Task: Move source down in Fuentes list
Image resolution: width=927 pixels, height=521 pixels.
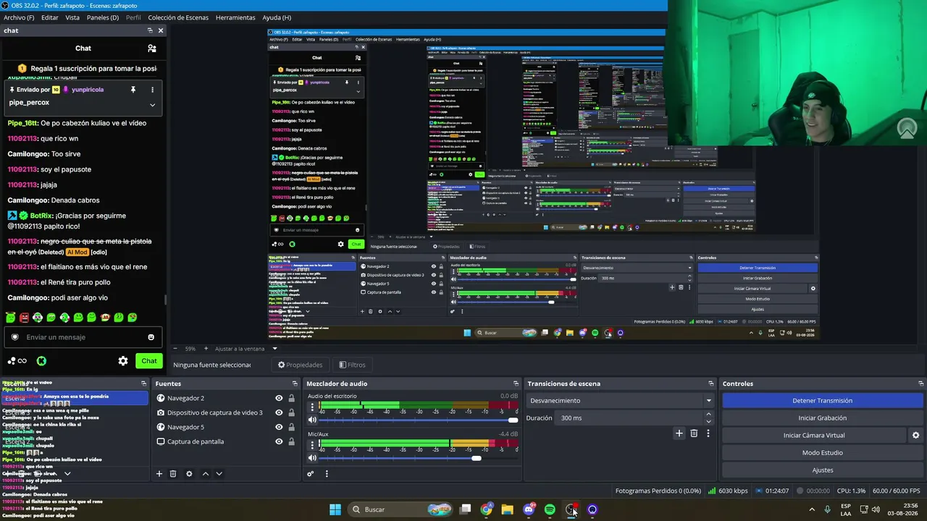Action: [219, 474]
